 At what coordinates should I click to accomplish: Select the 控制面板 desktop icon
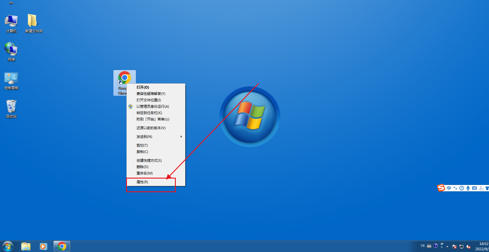11,80
